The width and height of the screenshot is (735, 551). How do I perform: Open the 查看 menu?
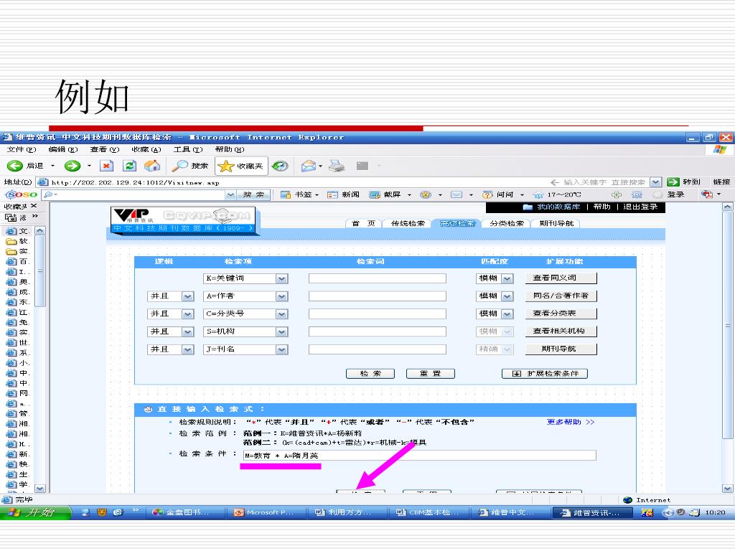tap(105, 149)
